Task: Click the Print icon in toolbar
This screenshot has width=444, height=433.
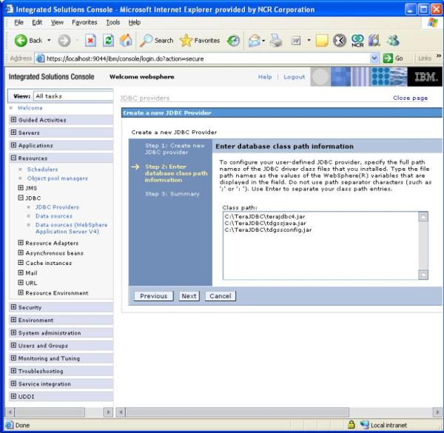Action: click(276, 41)
